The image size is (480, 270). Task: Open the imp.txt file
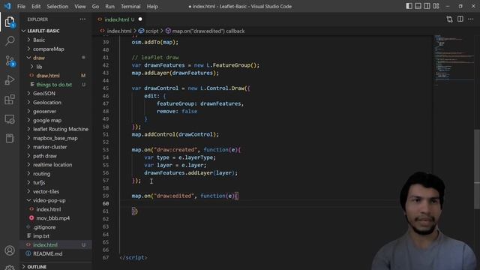(41, 236)
